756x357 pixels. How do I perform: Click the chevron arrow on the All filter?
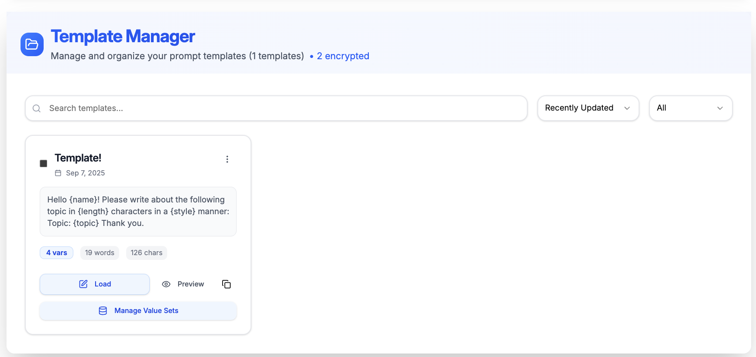click(720, 108)
